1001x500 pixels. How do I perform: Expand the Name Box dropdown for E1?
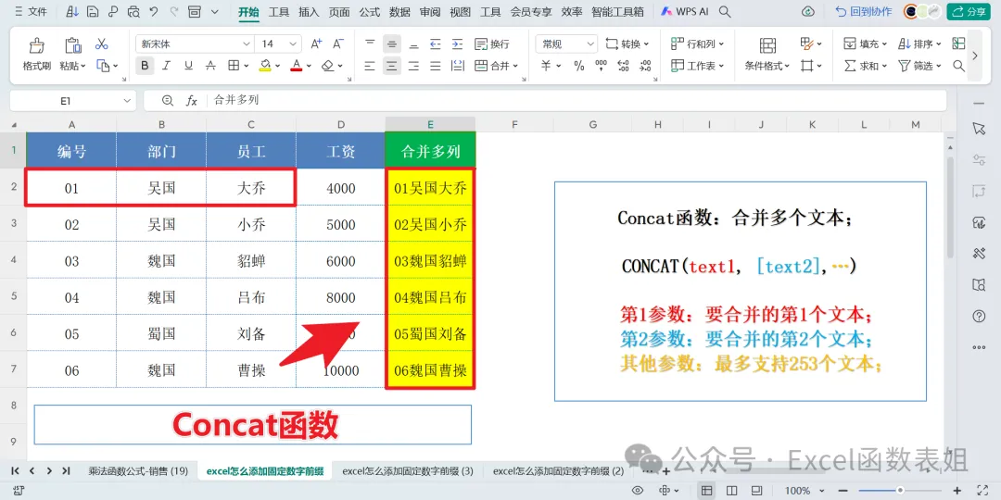click(x=126, y=101)
